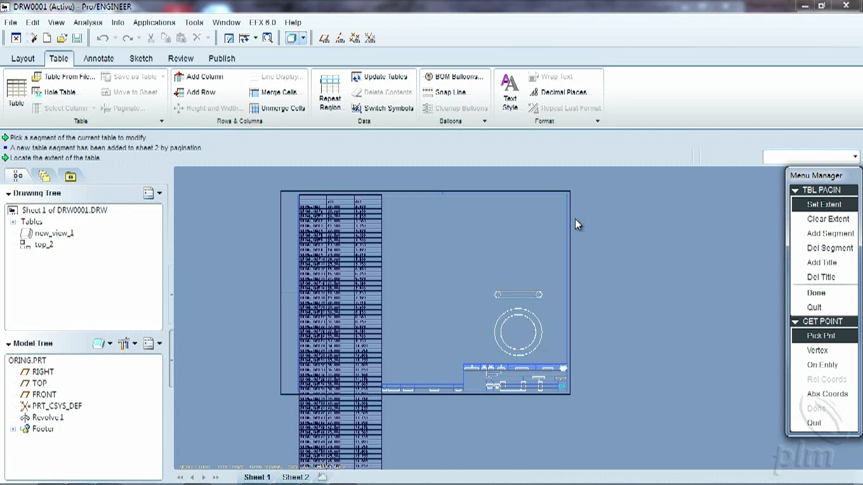
Task: Open the EFX 6.0 menu
Action: [x=262, y=22]
